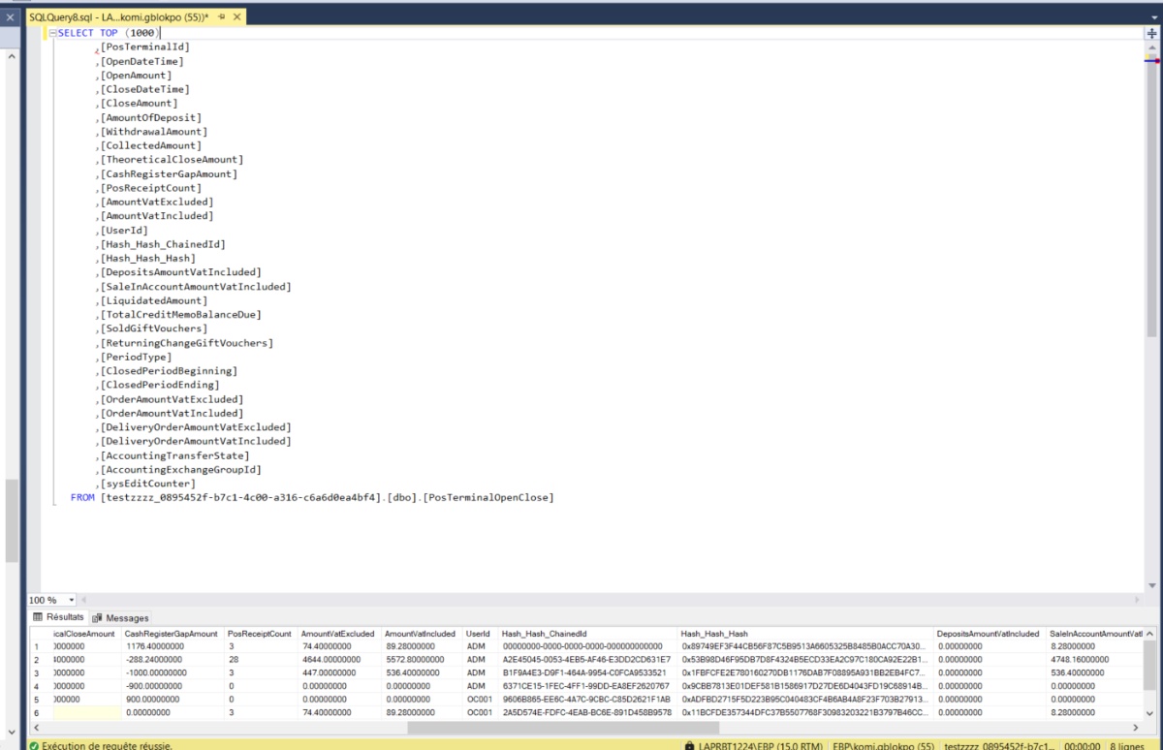Image resolution: width=1163 pixels, height=750 pixels.
Task: Click the AmountVatExcluded column header
Action: 338,634
